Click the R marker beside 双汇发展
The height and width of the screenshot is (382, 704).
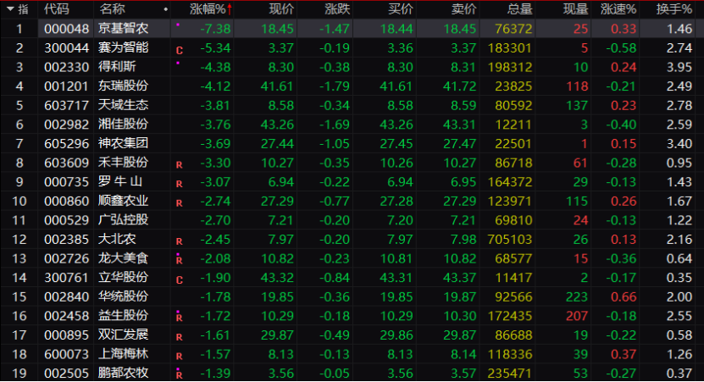coord(179,337)
